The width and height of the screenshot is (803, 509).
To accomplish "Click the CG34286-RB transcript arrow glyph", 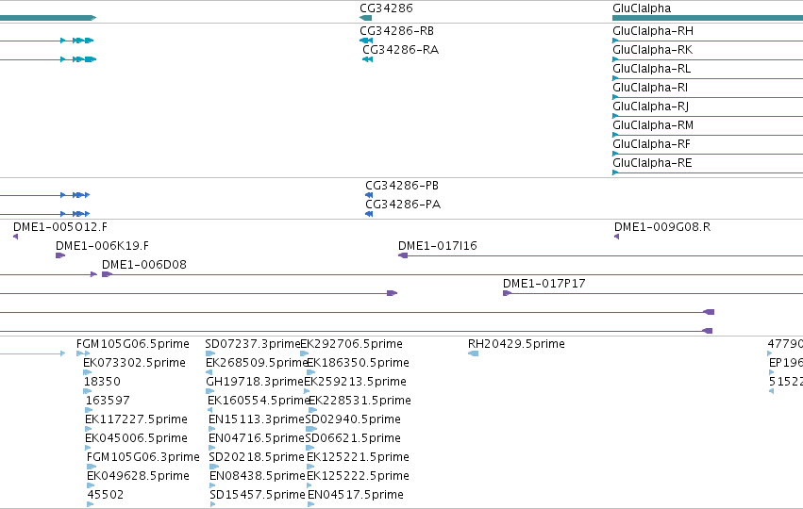I will [x=366, y=41].
